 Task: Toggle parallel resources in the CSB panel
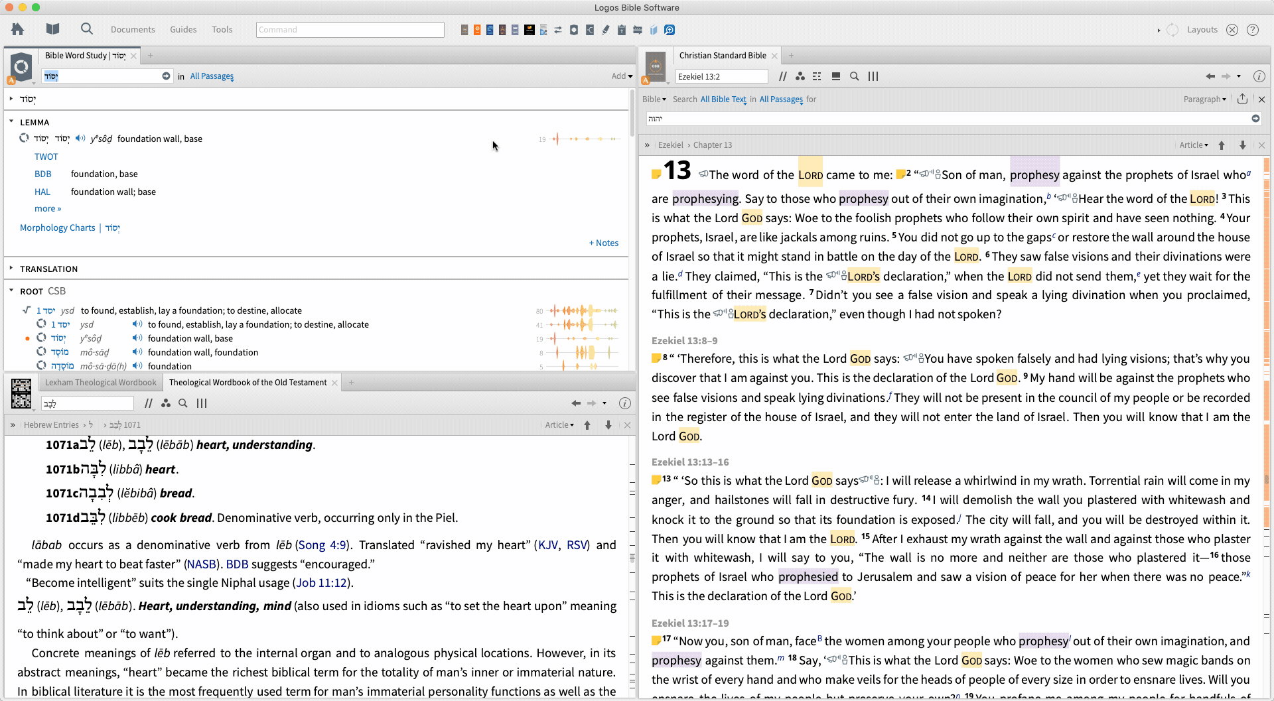[x=783, y=76]
